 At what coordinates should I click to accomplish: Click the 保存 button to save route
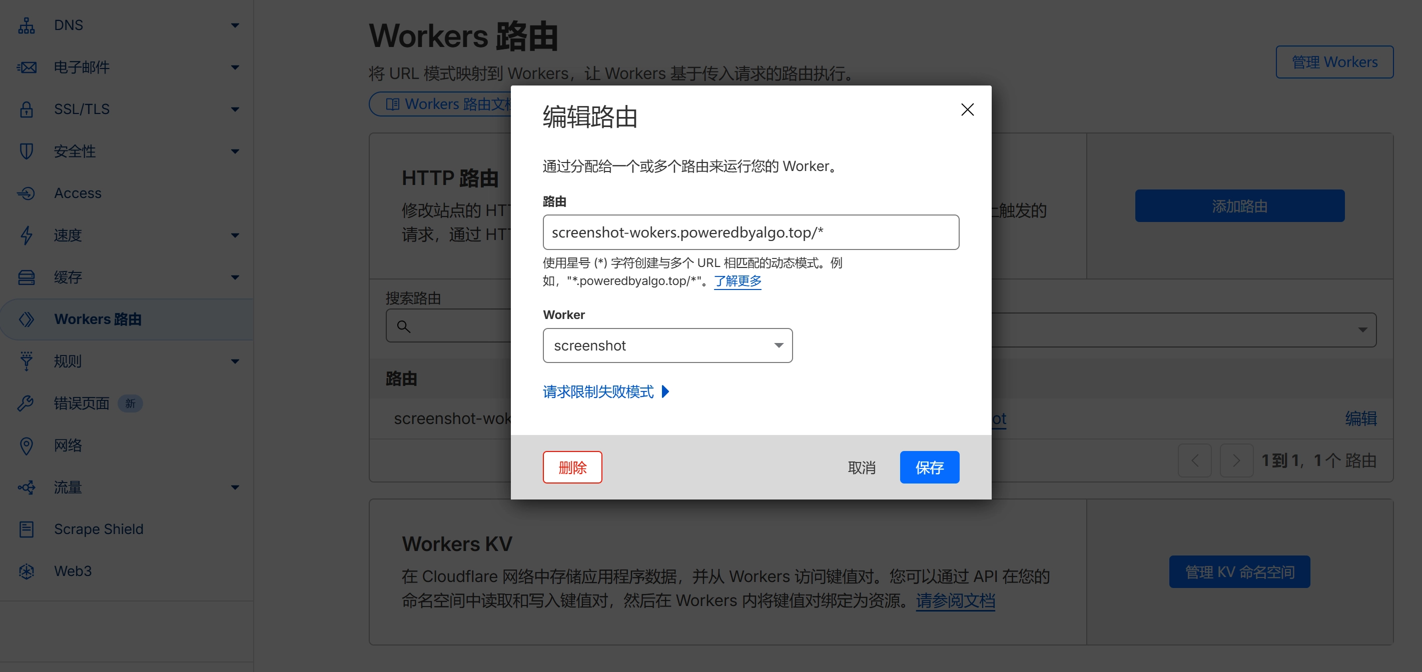930,467
